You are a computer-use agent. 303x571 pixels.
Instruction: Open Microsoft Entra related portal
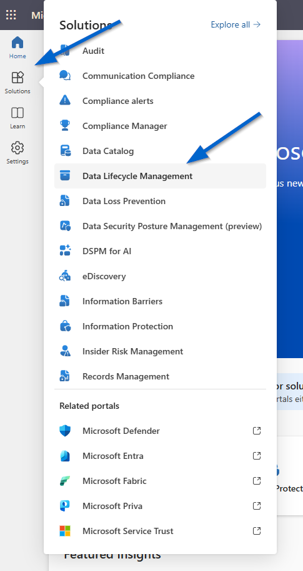coord(160,456)
